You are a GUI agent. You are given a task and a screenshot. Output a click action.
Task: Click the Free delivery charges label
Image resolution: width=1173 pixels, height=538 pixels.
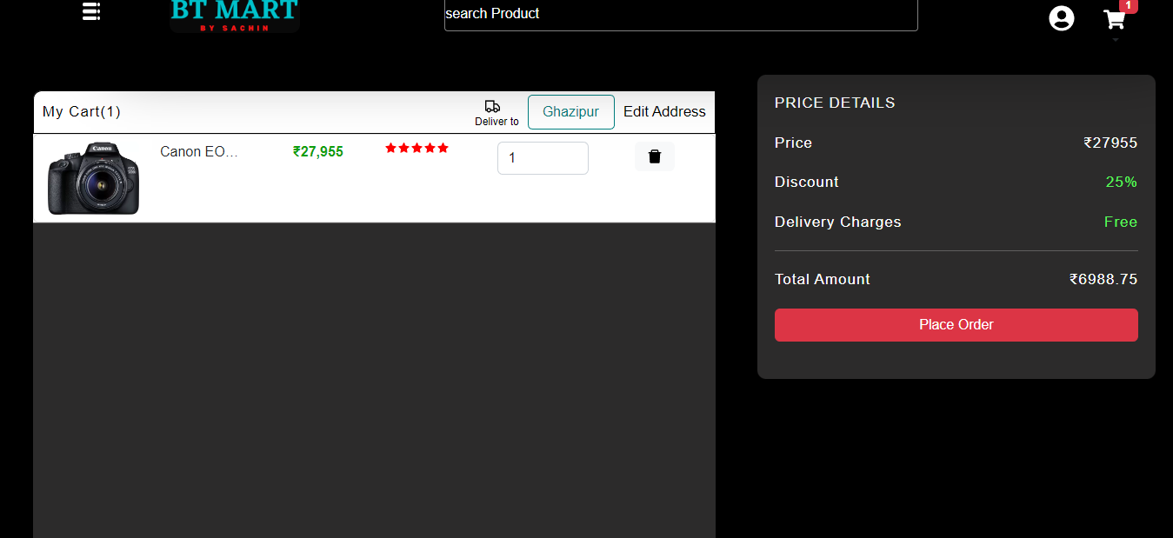[1120, 222]
